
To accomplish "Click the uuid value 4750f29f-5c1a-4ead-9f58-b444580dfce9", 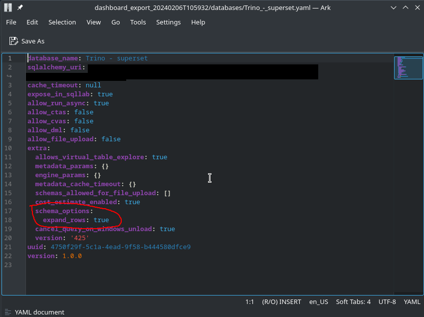I will 121,247.
